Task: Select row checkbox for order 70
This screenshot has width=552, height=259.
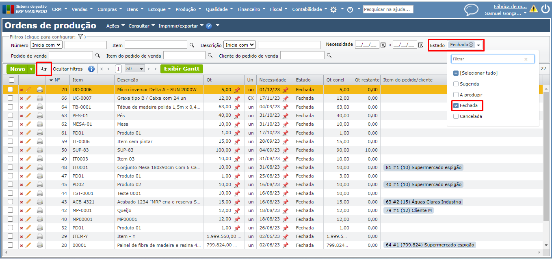Action: (11, 90)
